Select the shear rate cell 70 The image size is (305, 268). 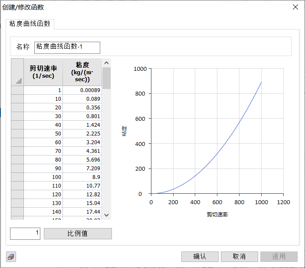click(x=43, y=151)
